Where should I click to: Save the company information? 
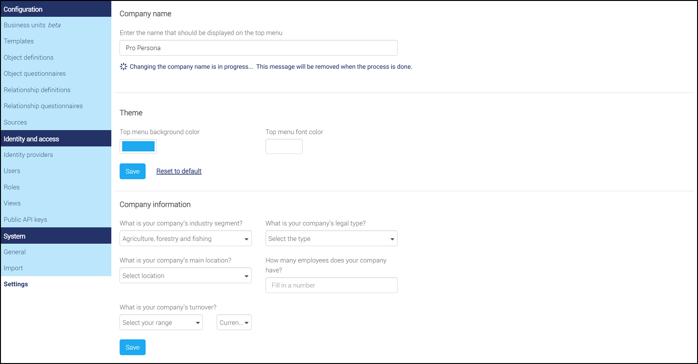(133, 347)
